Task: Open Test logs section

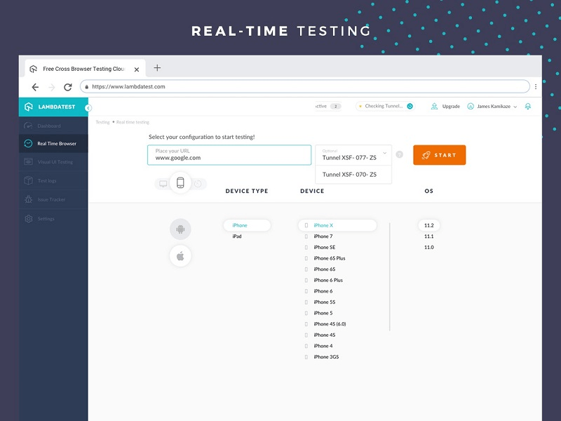Action: [x=53, y=181]
